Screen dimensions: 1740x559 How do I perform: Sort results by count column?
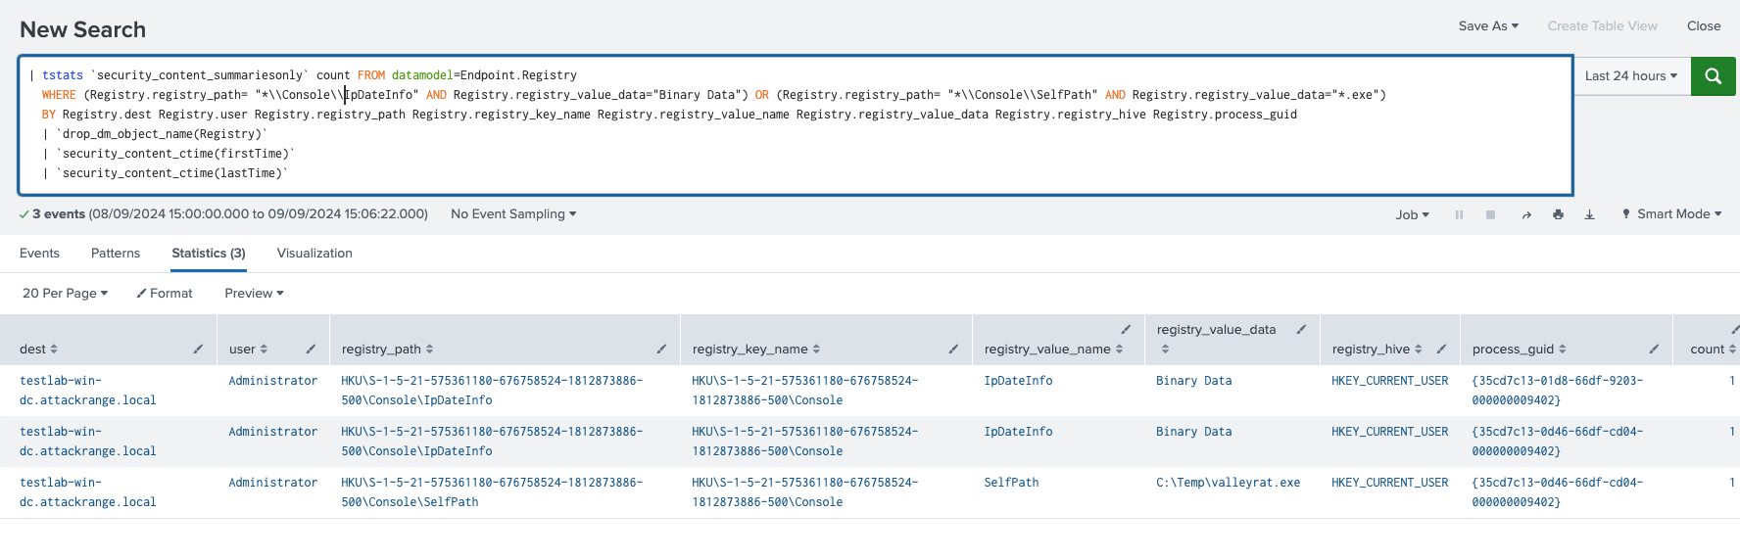pos(1712,349)
